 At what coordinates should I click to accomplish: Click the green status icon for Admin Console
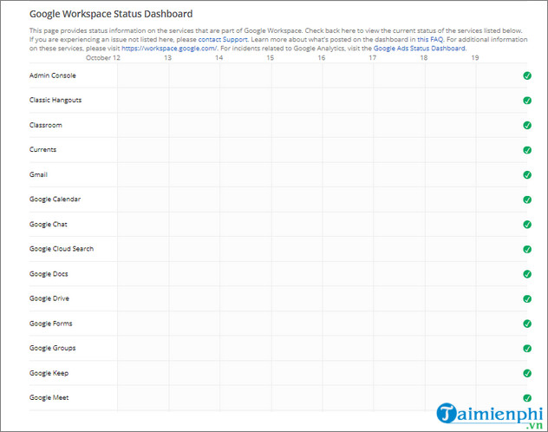(527, 75)
